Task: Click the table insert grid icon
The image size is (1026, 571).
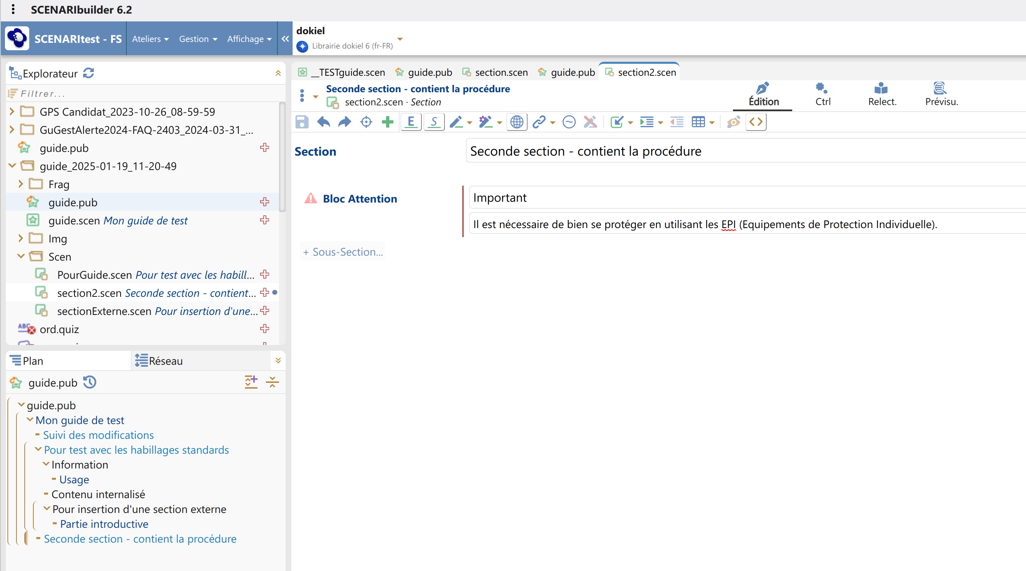Action: click(698, 122)
